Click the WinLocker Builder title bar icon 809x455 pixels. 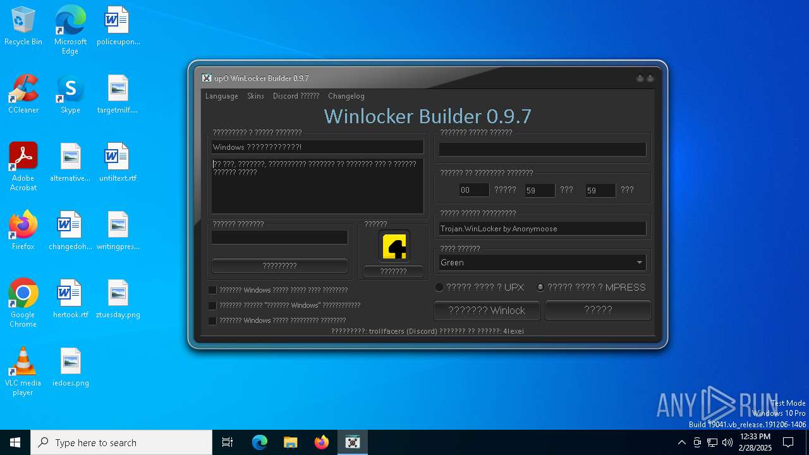pyautogui.click(x=207, y=78)
